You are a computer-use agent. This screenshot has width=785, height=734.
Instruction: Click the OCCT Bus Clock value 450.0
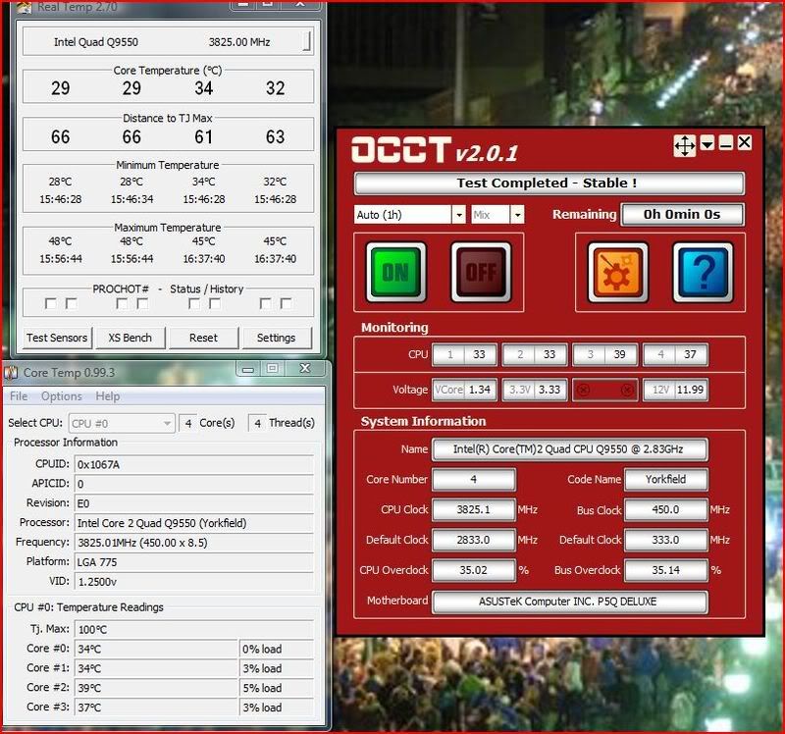666,509
